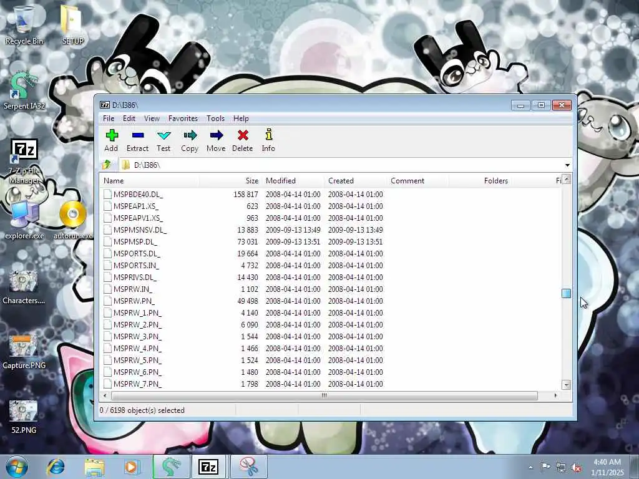Open the Favorites menu

tap(183, 119)
